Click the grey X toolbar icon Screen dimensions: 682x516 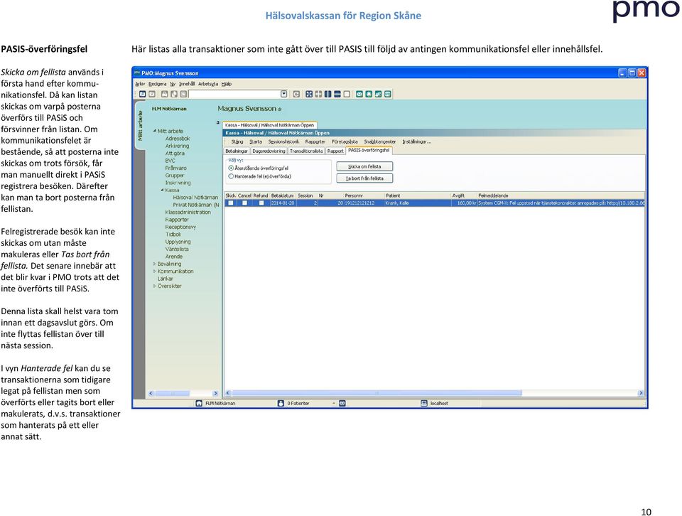[x=152, y=94]
